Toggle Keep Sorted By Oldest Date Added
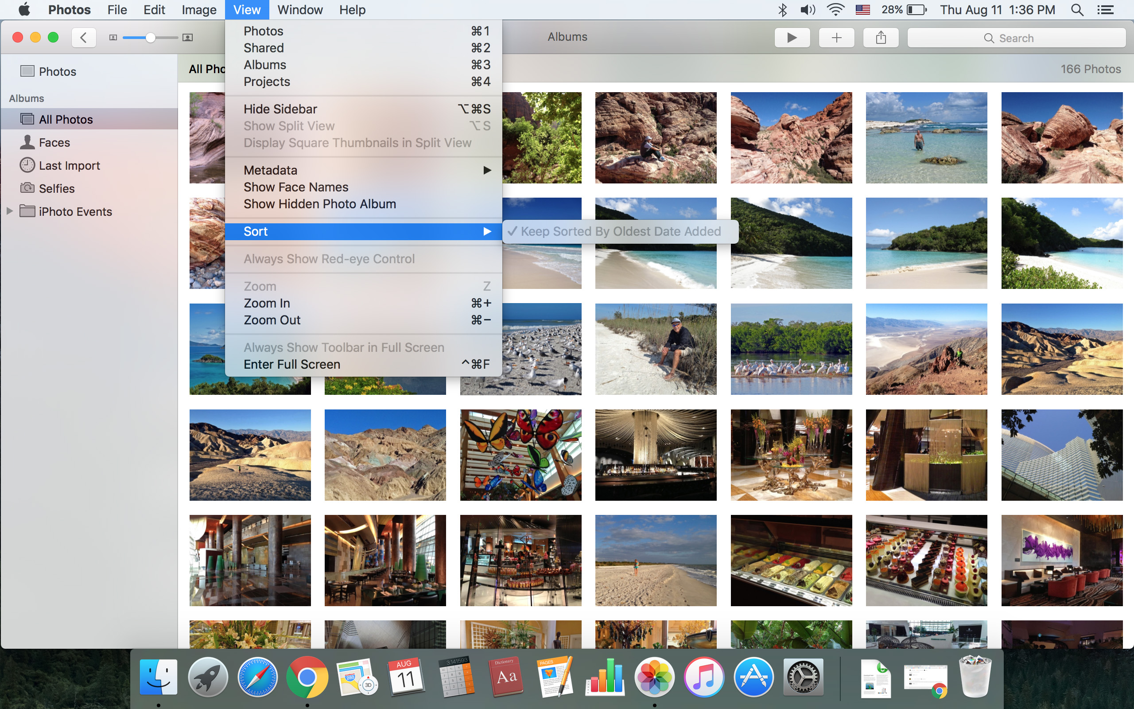Screen dimensions: 1134x709 coord(620,232)
